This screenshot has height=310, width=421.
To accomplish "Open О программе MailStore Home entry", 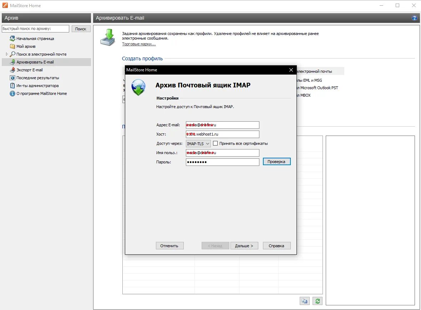I will (42, 93).
